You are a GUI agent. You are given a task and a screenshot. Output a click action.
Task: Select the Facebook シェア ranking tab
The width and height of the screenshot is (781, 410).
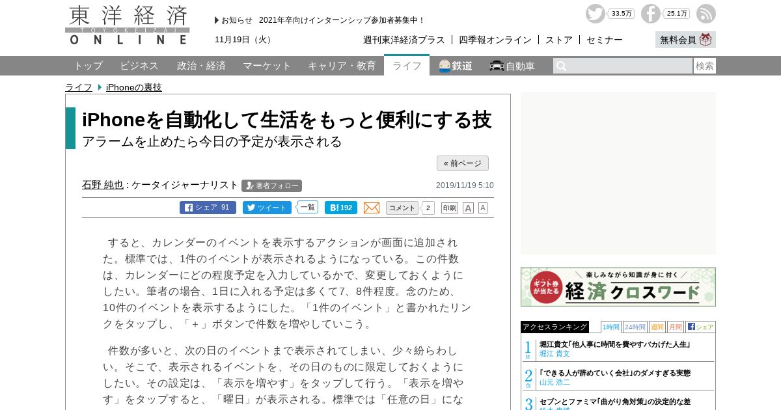(700, 327)
